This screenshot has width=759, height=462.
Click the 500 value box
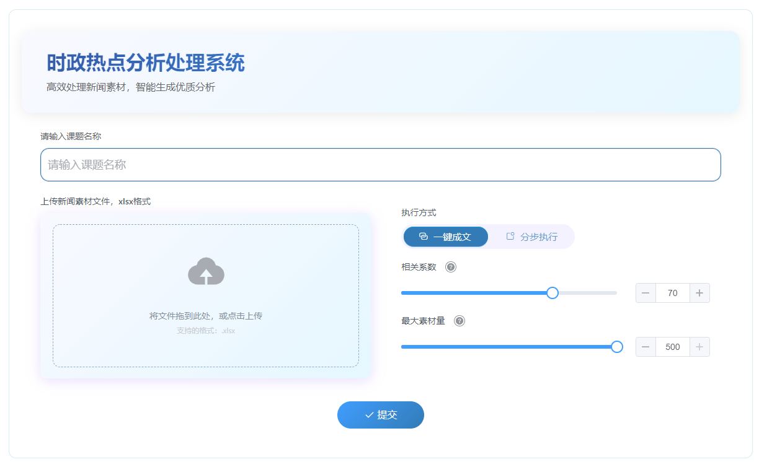673,347
